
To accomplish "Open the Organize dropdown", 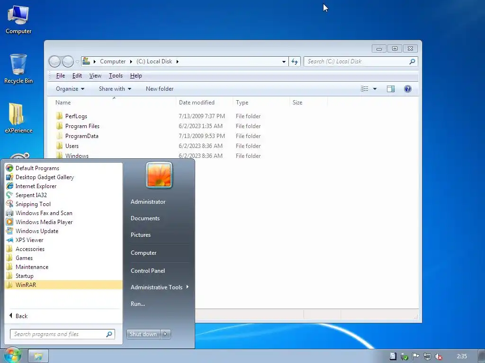I will point(70,89).
